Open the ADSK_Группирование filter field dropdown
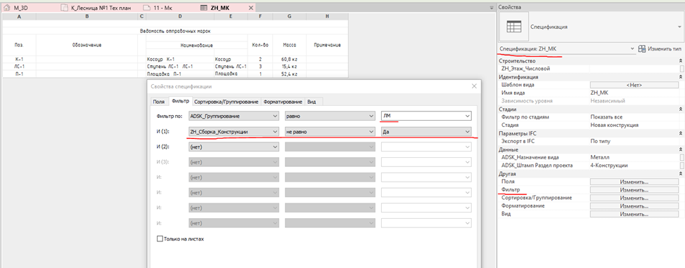This screenshot has height=268, width=685. pyautogui.click(x=233, y=116)
